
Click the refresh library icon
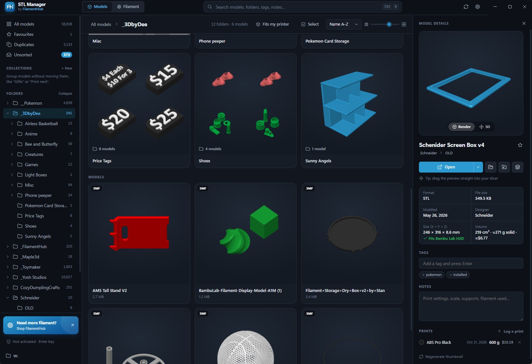point(466,7)
